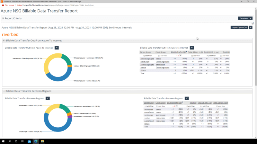Sort Azure To Internet table by Client Group
Screen dimensions: 257x144
(x=160, y=52)
